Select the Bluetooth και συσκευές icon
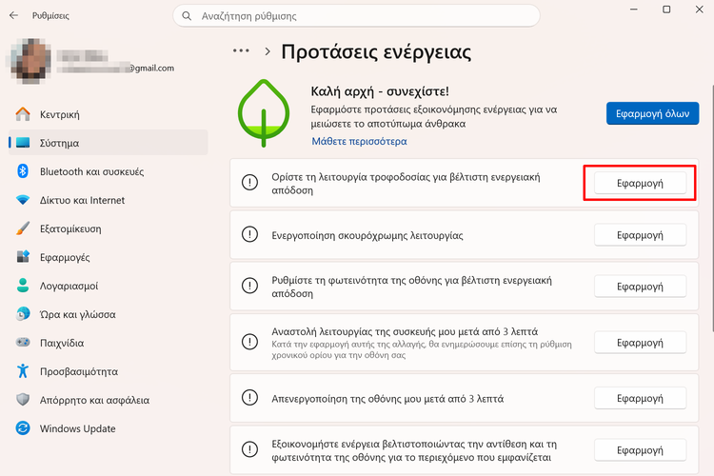This screenshot has width=714, height=476. pos(24,171)
